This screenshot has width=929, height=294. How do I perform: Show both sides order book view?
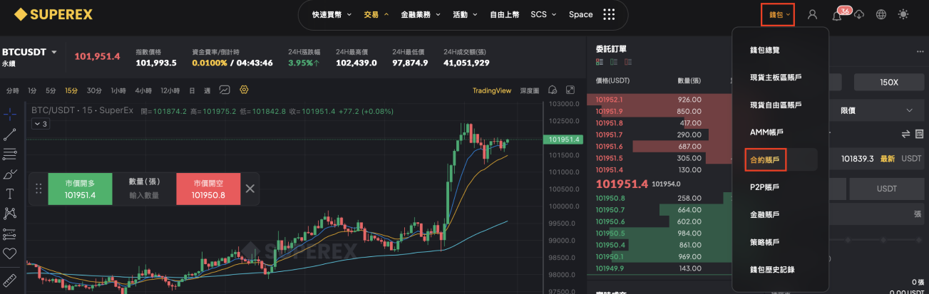click(x=599, y=63)
